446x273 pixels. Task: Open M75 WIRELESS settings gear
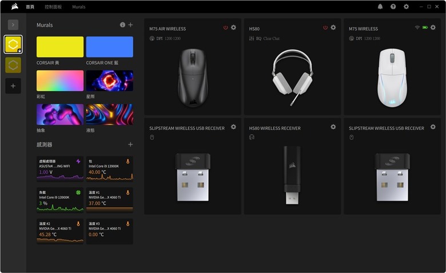[x=433, y=27]
